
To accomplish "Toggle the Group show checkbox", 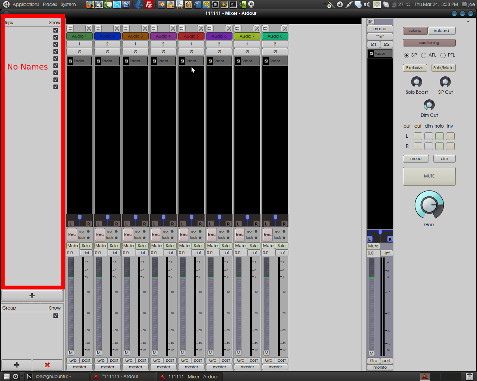I will coord(56,316).
